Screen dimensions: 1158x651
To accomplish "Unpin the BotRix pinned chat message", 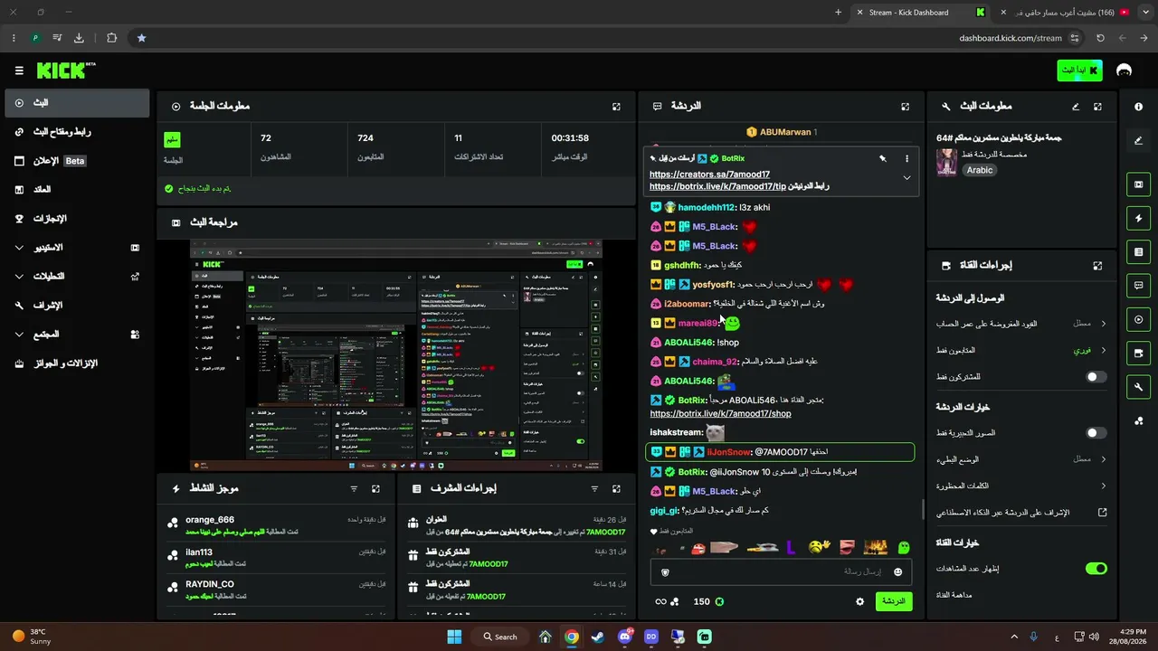I will coord(883,158).
